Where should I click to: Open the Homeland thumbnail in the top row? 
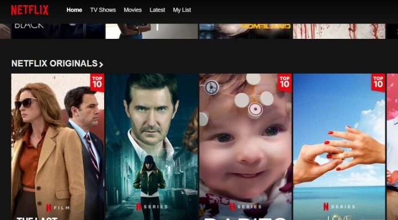(245, 31)
